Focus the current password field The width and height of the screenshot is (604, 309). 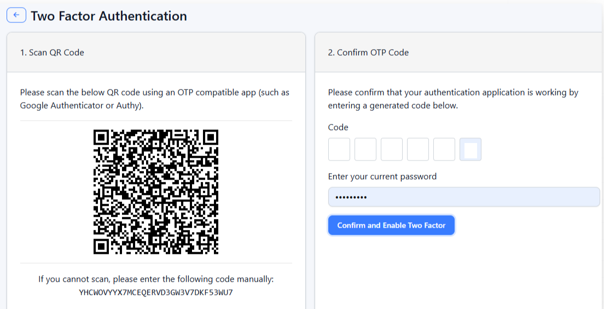464,197
